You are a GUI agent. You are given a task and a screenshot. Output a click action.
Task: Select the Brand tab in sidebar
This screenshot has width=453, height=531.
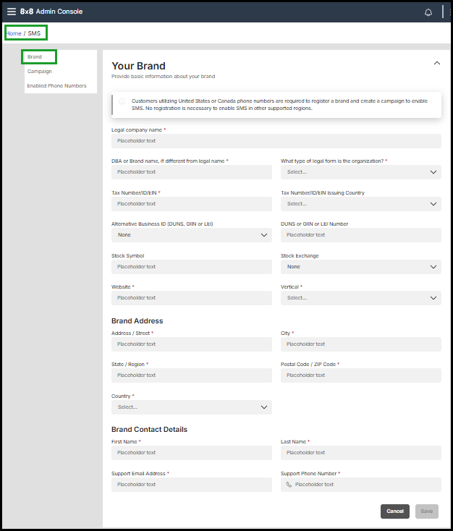coord(35,56)
